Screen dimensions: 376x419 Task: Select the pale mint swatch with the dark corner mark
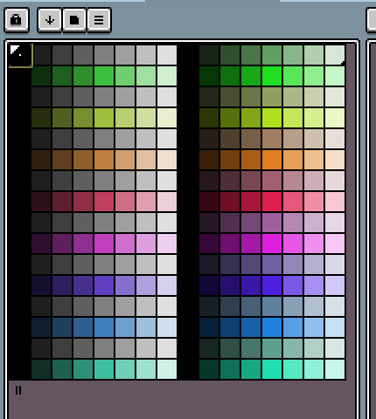point(335,55)
